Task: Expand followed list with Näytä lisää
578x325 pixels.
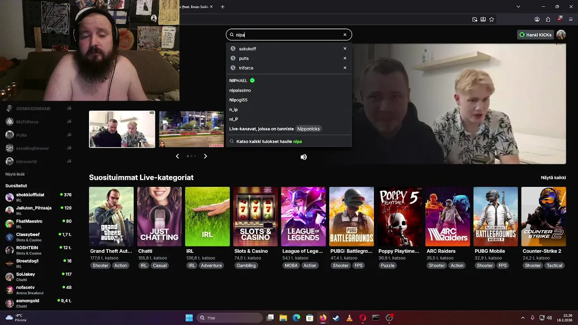Action: click(15, 174)
